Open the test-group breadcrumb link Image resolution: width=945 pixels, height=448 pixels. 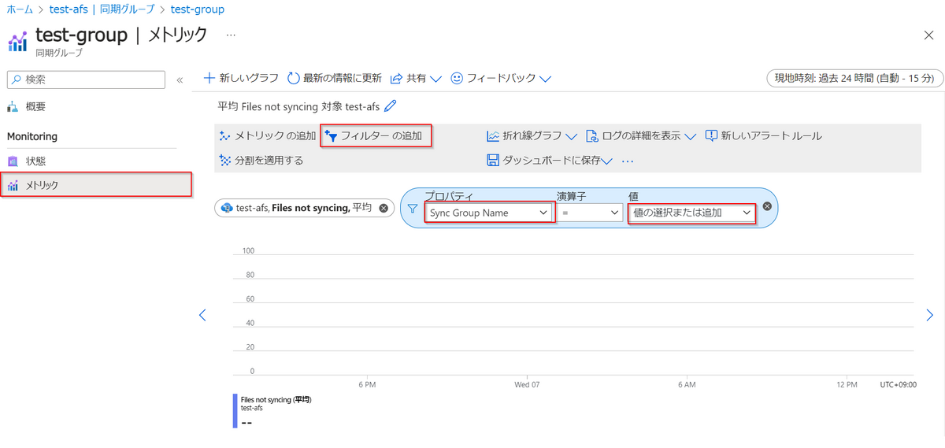coord(198,9)
